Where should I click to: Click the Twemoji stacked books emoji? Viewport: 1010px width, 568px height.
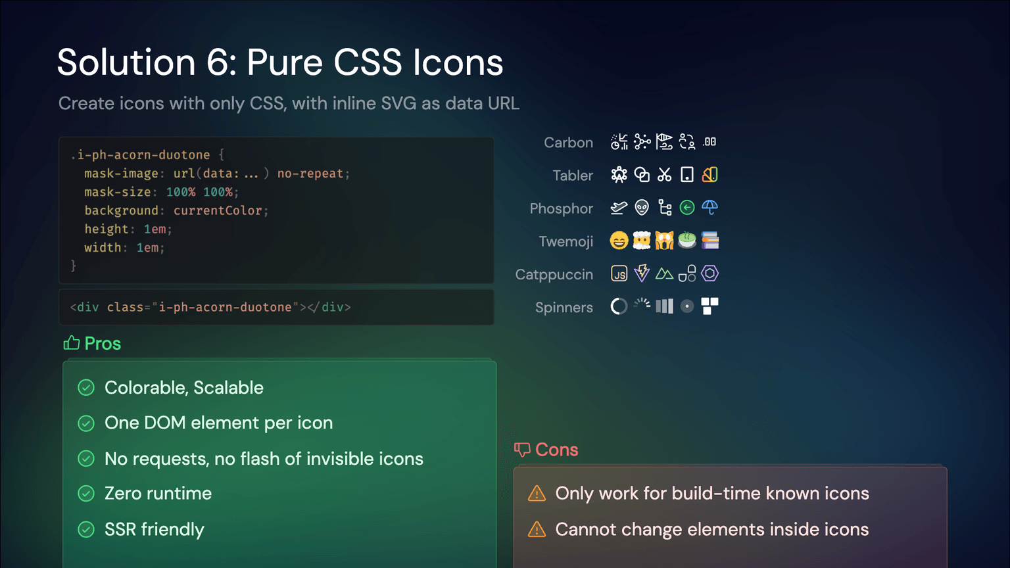coord(709,241)
